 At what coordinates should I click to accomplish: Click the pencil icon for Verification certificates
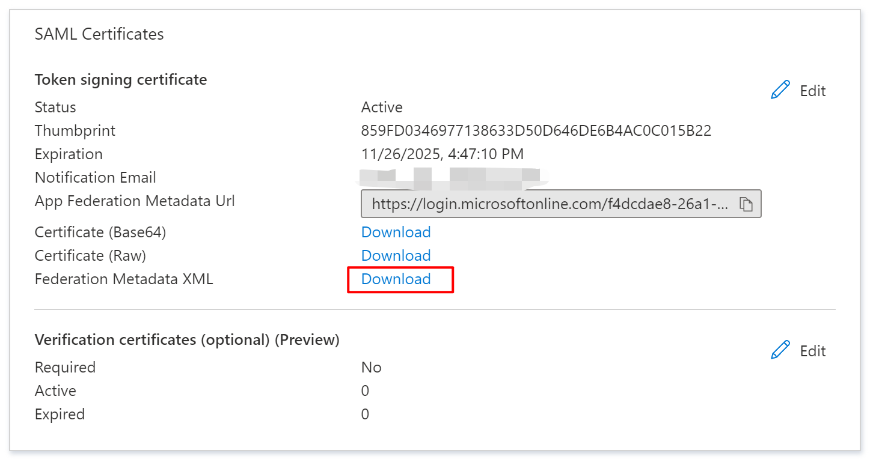pos(780,351)
